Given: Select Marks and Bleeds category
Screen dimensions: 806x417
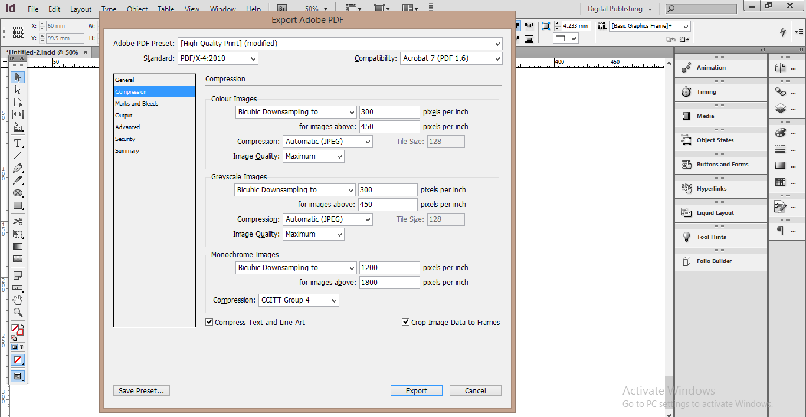Looking at the screenshot, I should click(x=154, y=104).
